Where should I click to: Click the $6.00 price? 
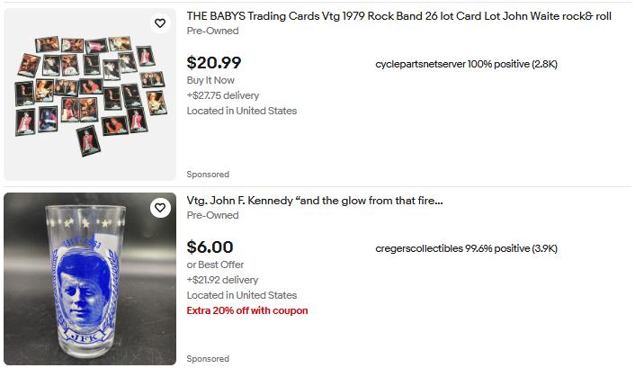210,247
